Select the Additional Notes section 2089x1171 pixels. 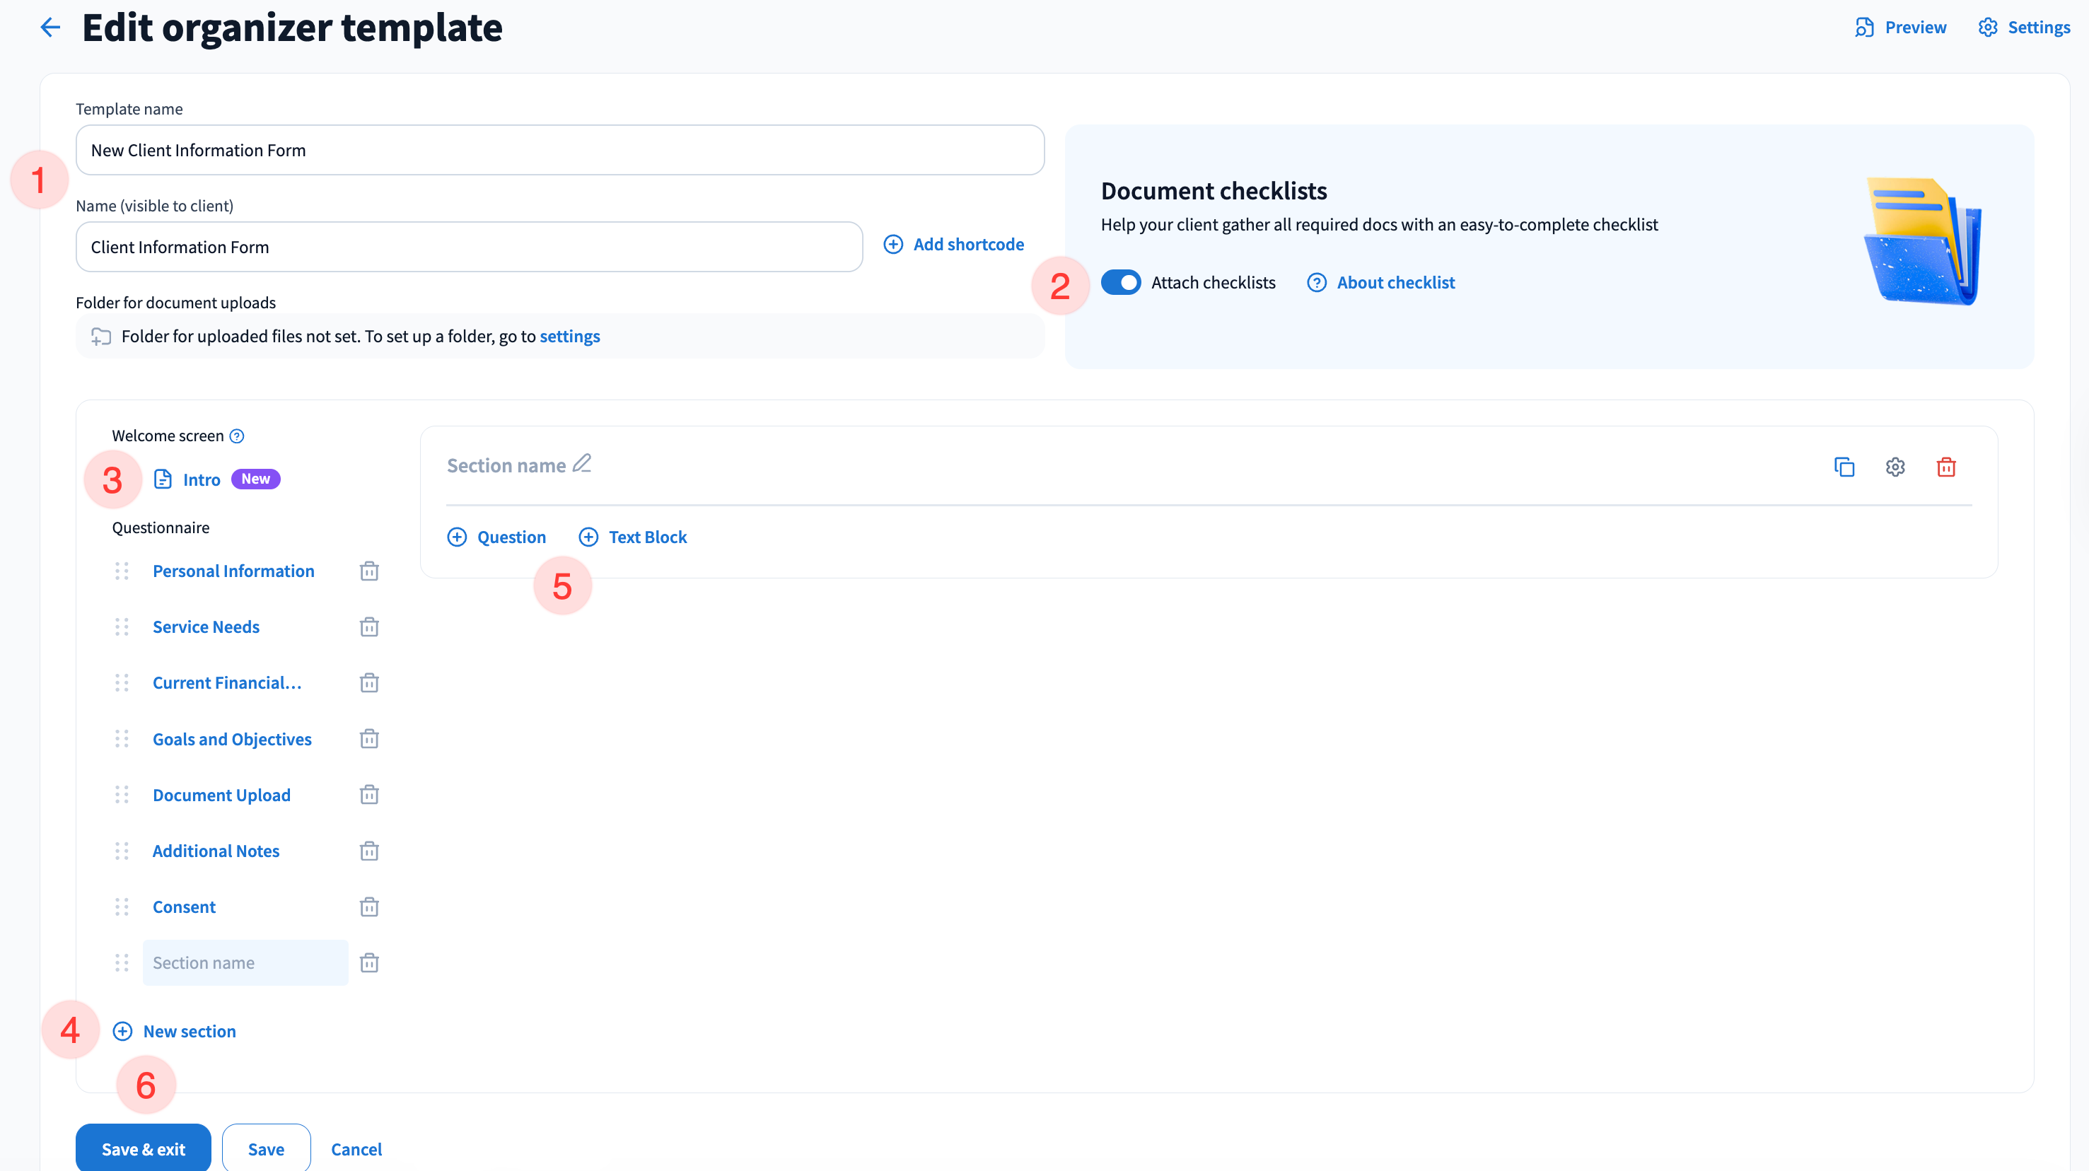pos(216,851)
